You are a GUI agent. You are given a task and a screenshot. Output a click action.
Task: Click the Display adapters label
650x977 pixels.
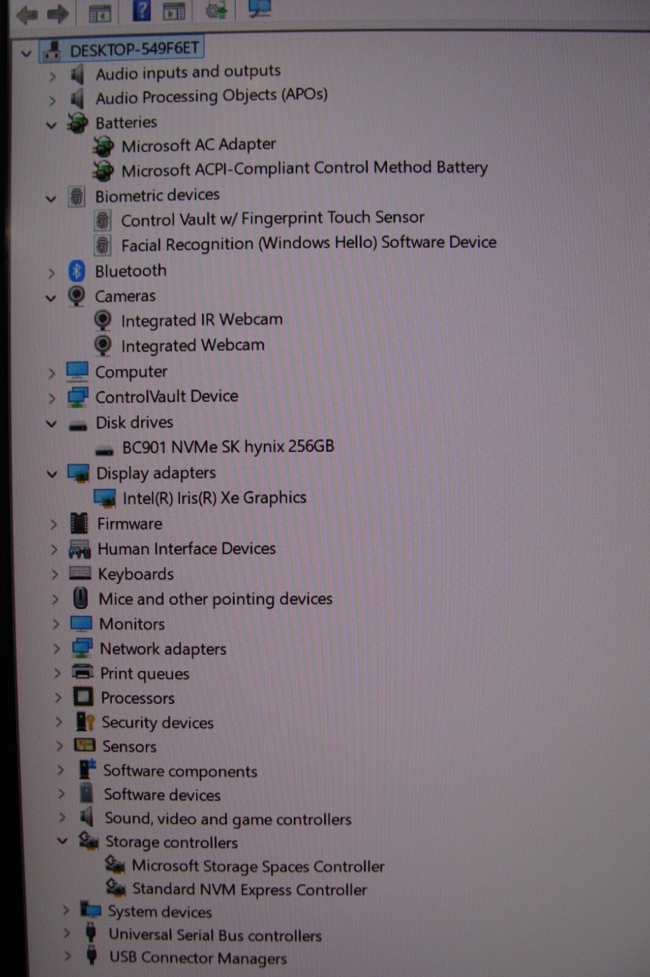(156, 473)
